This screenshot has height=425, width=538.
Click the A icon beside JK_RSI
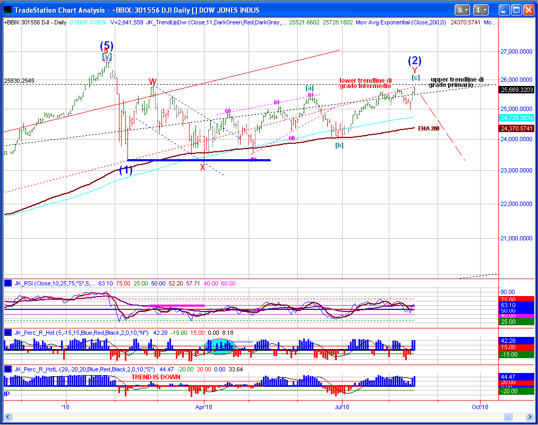[x=8, y=283]
